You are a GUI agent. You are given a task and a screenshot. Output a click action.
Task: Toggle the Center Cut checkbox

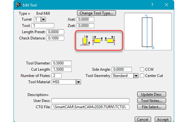click(142, 76)
